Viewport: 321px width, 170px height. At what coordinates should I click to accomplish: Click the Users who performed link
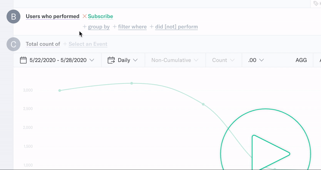pyautogui.click(x=53, y=16)
